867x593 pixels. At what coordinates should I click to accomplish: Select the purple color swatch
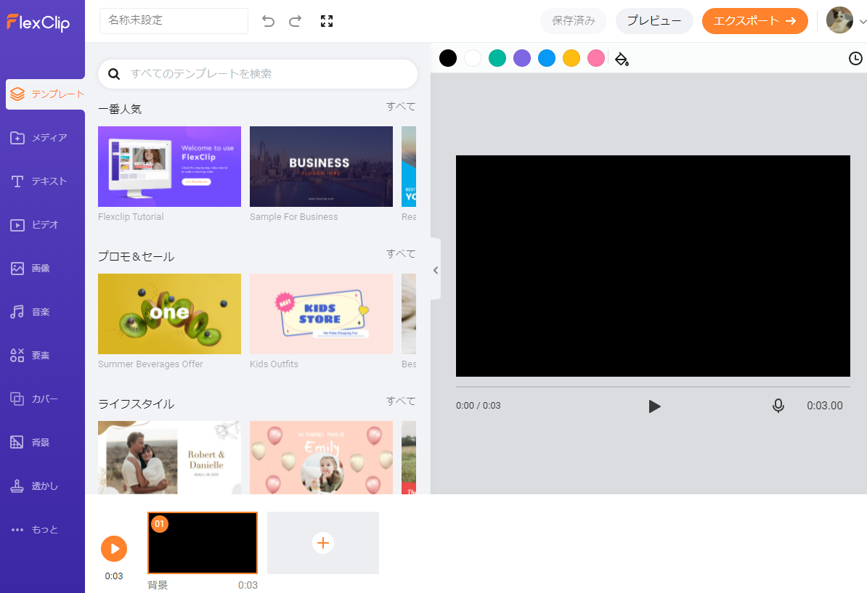[522, 58]
